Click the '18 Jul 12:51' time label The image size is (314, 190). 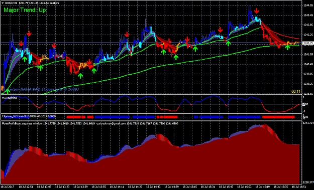[26, 187]
